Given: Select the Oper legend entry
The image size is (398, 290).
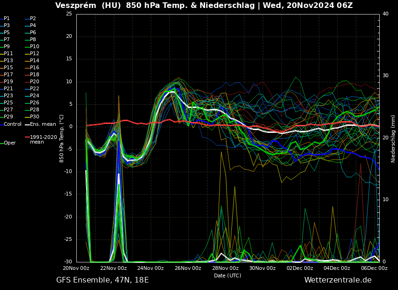Looking at the screenshot, I should click(x=9, y=143).
